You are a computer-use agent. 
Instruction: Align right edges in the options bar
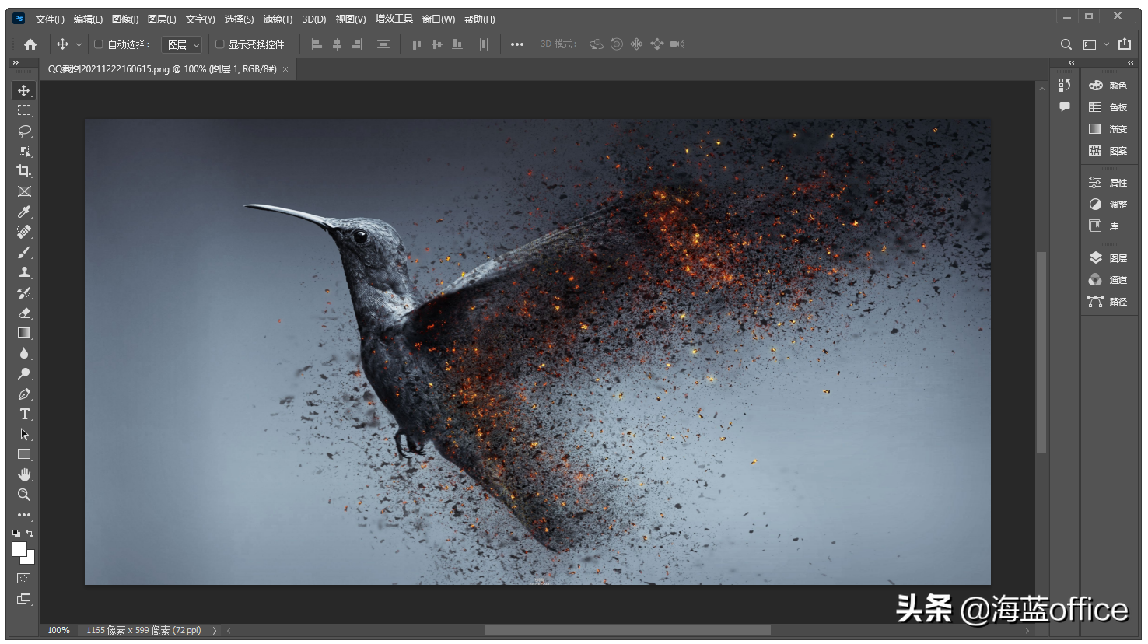(357, 44)
